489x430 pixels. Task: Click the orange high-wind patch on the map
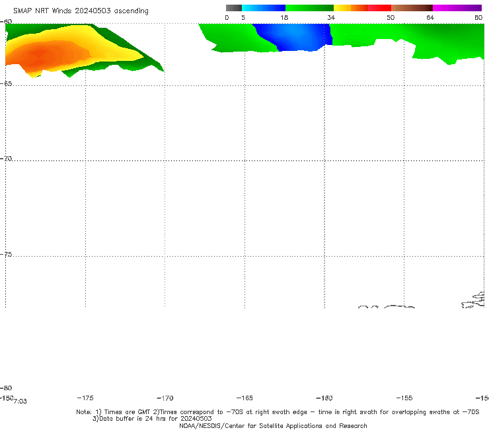(x=47, y=56)
